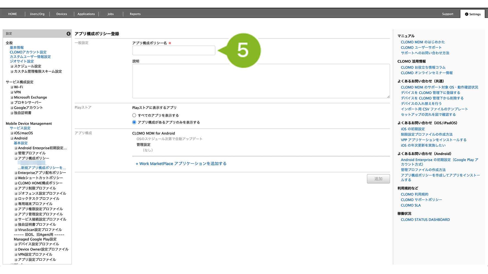Image resolution: width=488 pixels, height=274 pixels.
Task: Open CLOMO MDM のはじめかた manual link
Action: click(423, 42)
